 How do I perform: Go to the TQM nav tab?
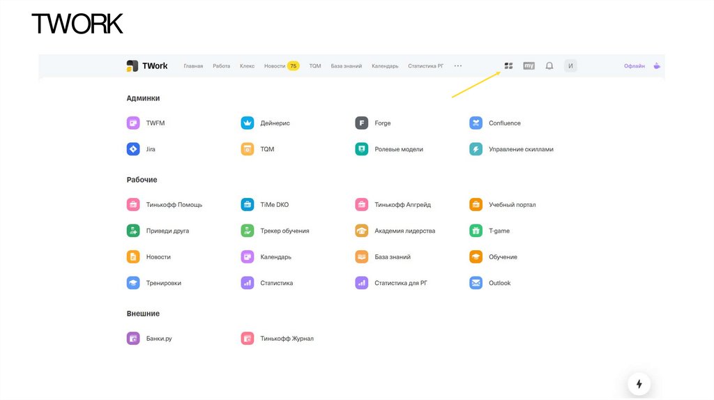pyautogui.click(x=315, y=66)
